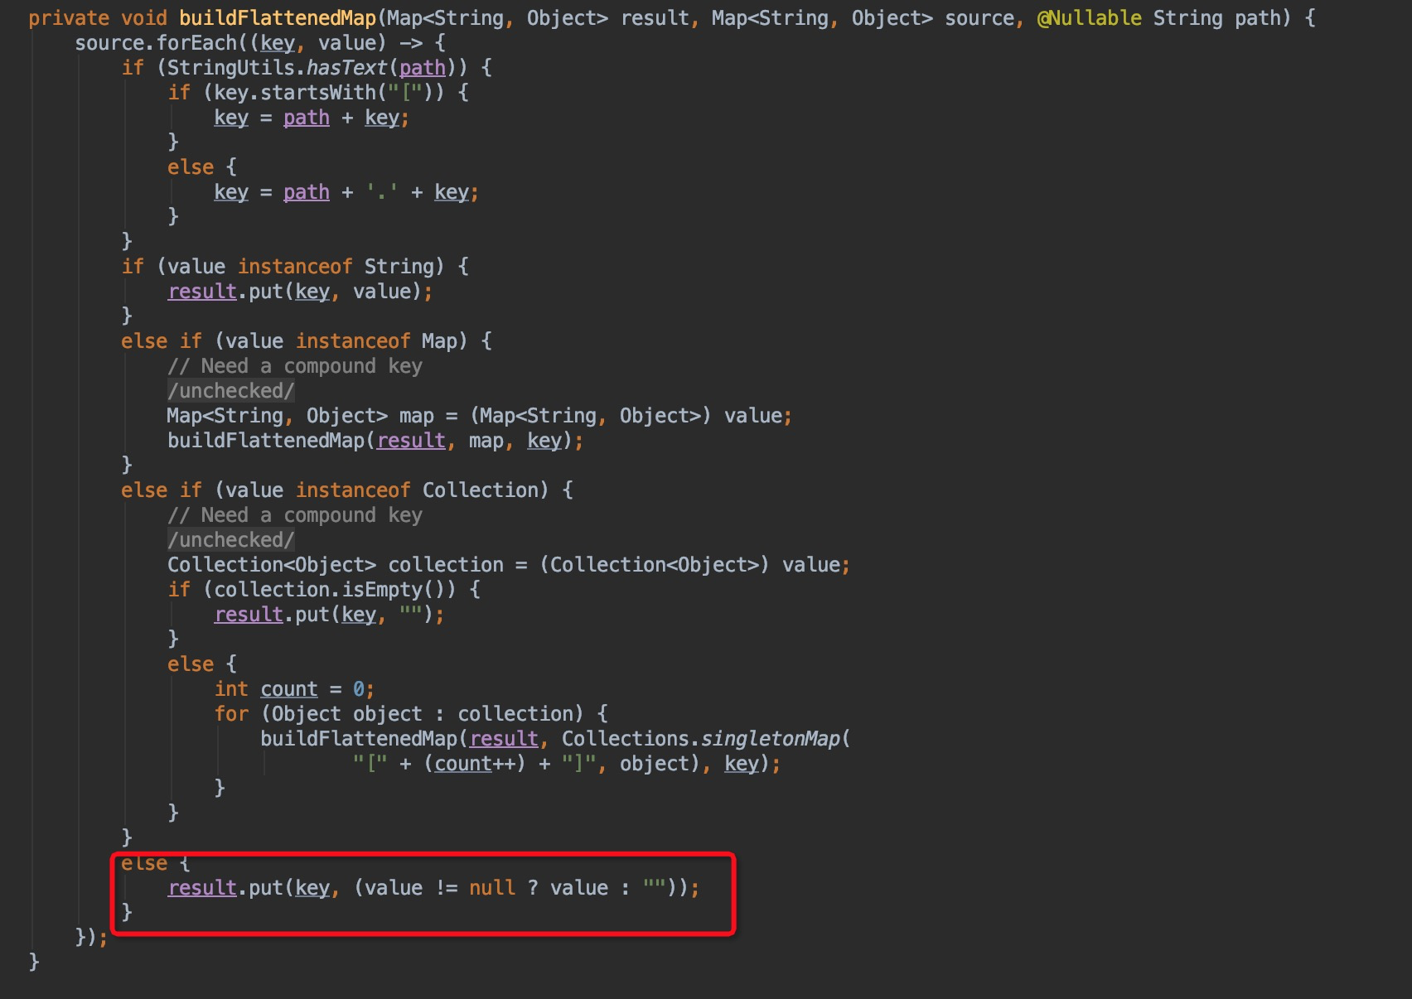Click result.put(key, value) statement

pyautogui.click(x=300, y=292)
